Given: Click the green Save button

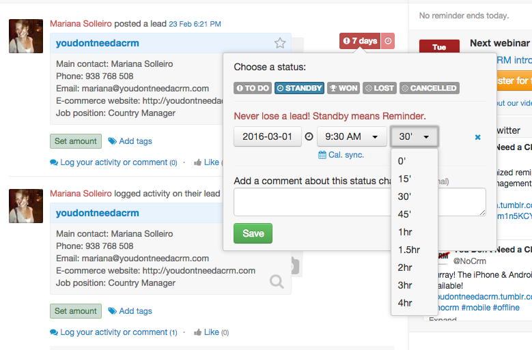Looking at the screenshot, I should [x=253, y=233].
